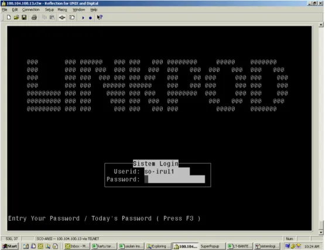Click the last quick launch icon before Inbox

point(55,246)
